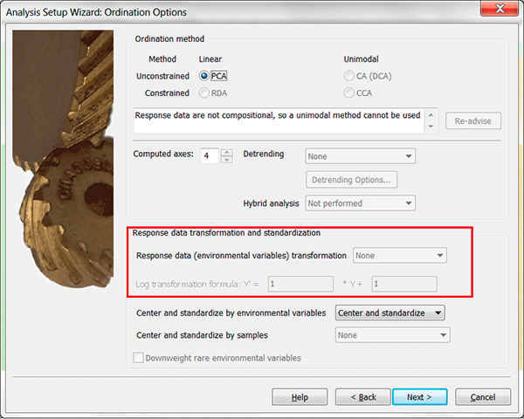Expand the Hybrid analysis dropdown
524x419 pixels.
[360, 203]
